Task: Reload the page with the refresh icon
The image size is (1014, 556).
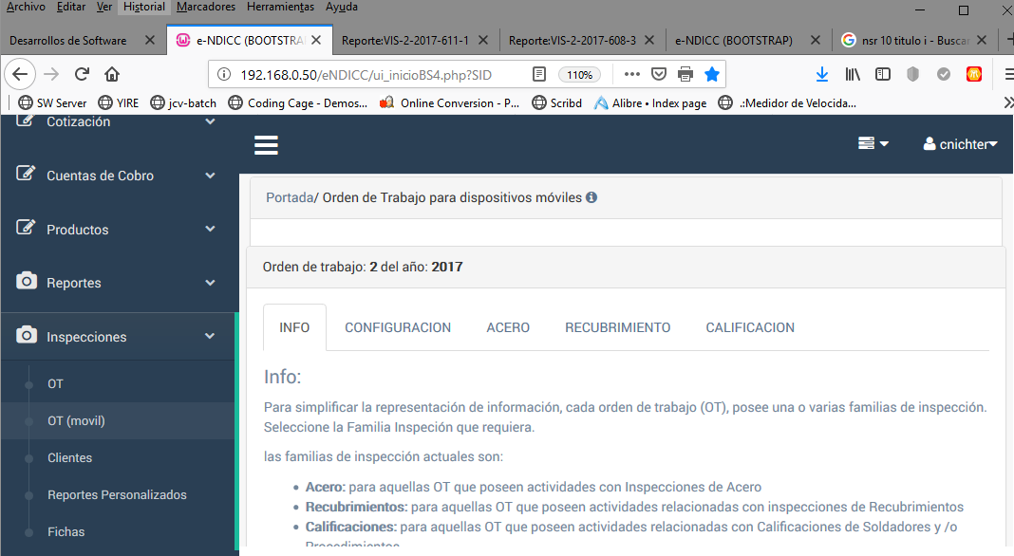Action: pos(82,74)
